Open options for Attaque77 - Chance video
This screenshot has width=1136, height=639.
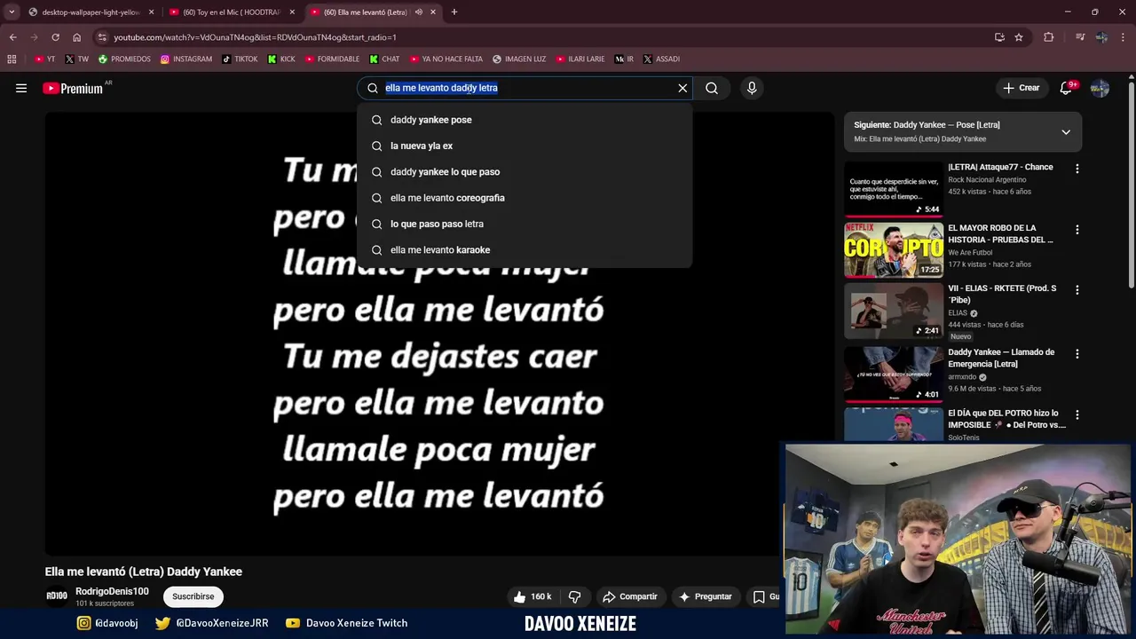point(1077,169)
